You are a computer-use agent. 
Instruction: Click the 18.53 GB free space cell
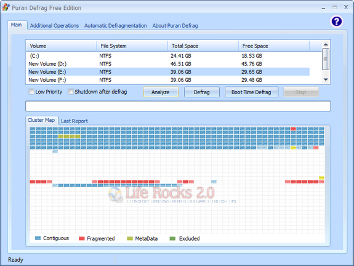252,56
